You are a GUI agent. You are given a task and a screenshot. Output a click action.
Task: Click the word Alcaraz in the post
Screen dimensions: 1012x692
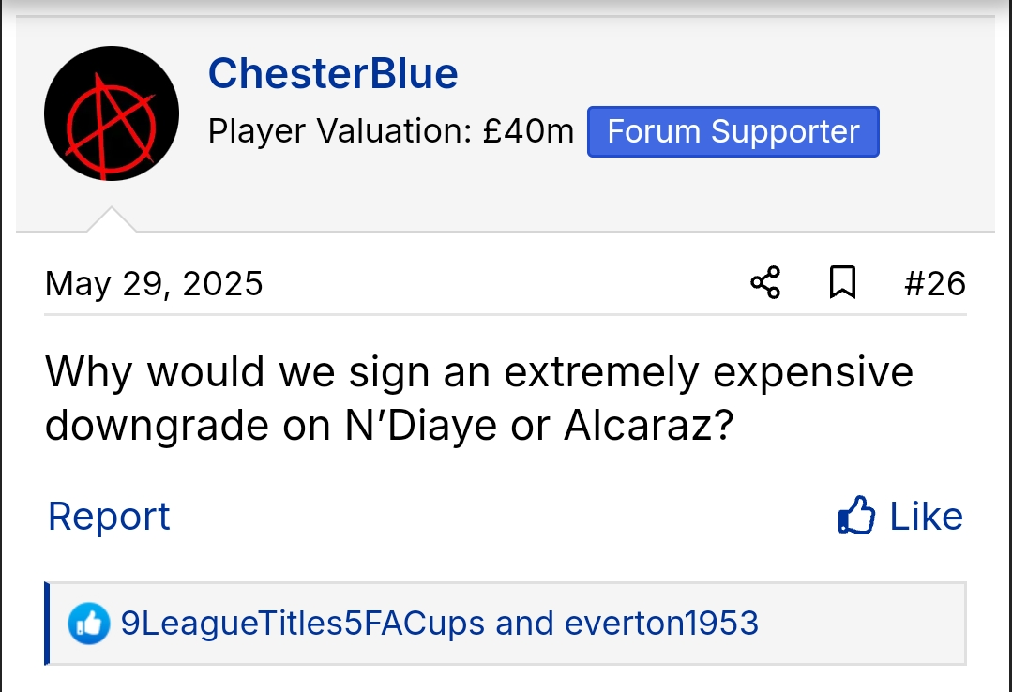pyautogui.click(x=635, y=427)
